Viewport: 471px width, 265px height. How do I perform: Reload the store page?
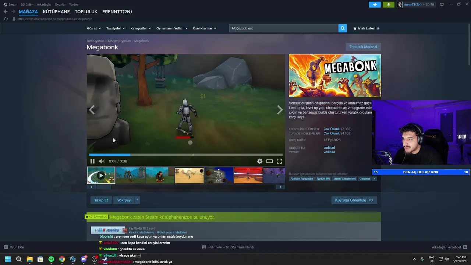click(6, 19)
